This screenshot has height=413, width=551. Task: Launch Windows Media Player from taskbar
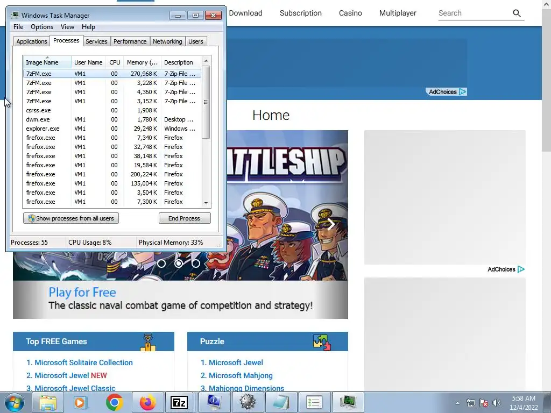pos(81,402)
